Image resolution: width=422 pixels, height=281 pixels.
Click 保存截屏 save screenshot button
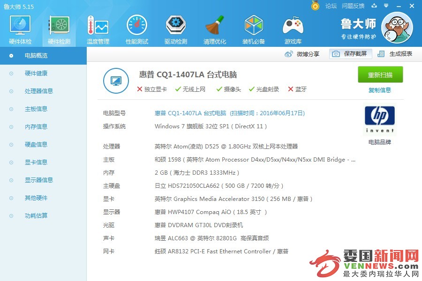point(350,54)
